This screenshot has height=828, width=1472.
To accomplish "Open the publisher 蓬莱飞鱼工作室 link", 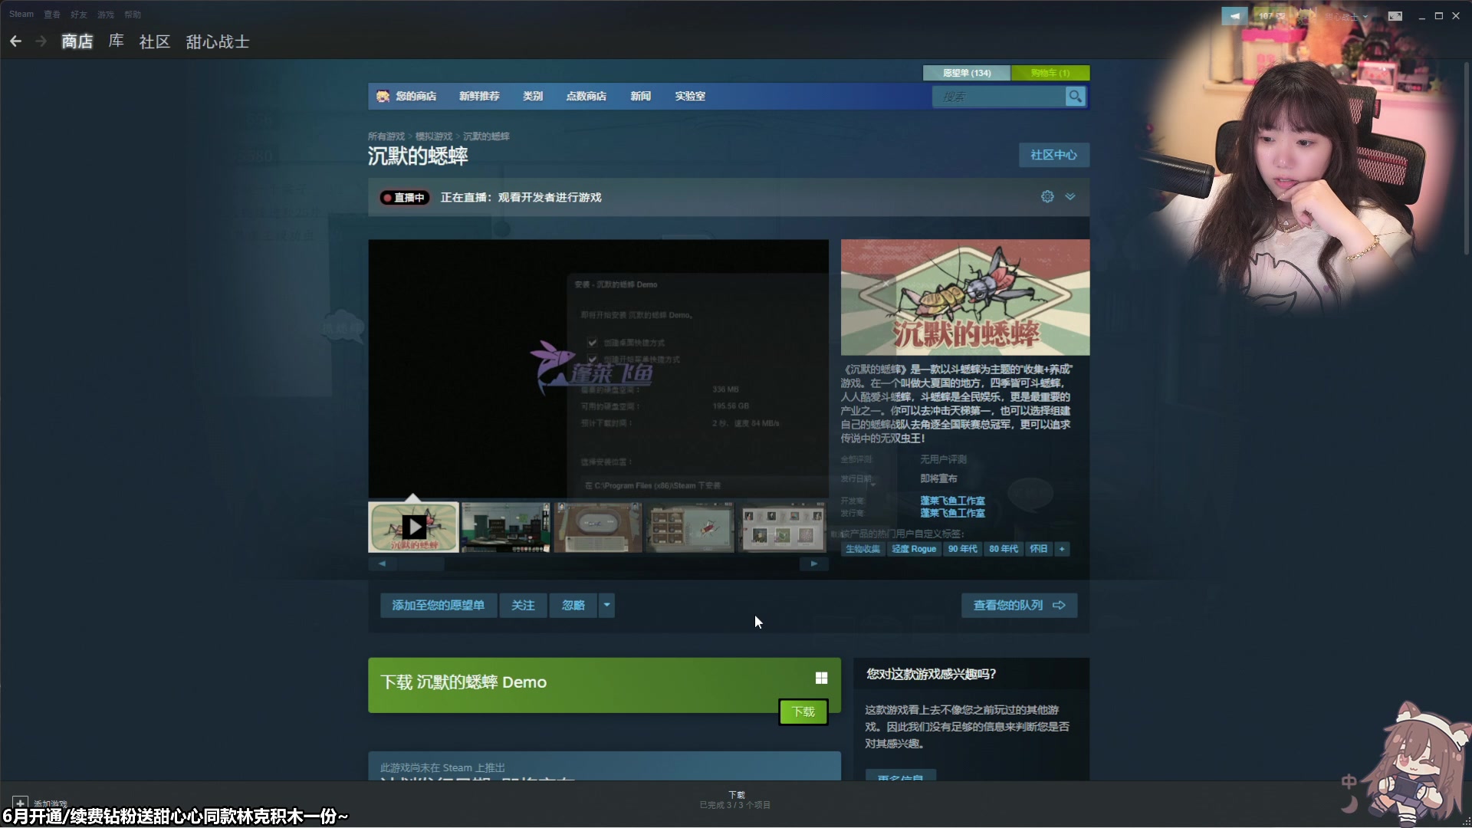I will [952, 513].
